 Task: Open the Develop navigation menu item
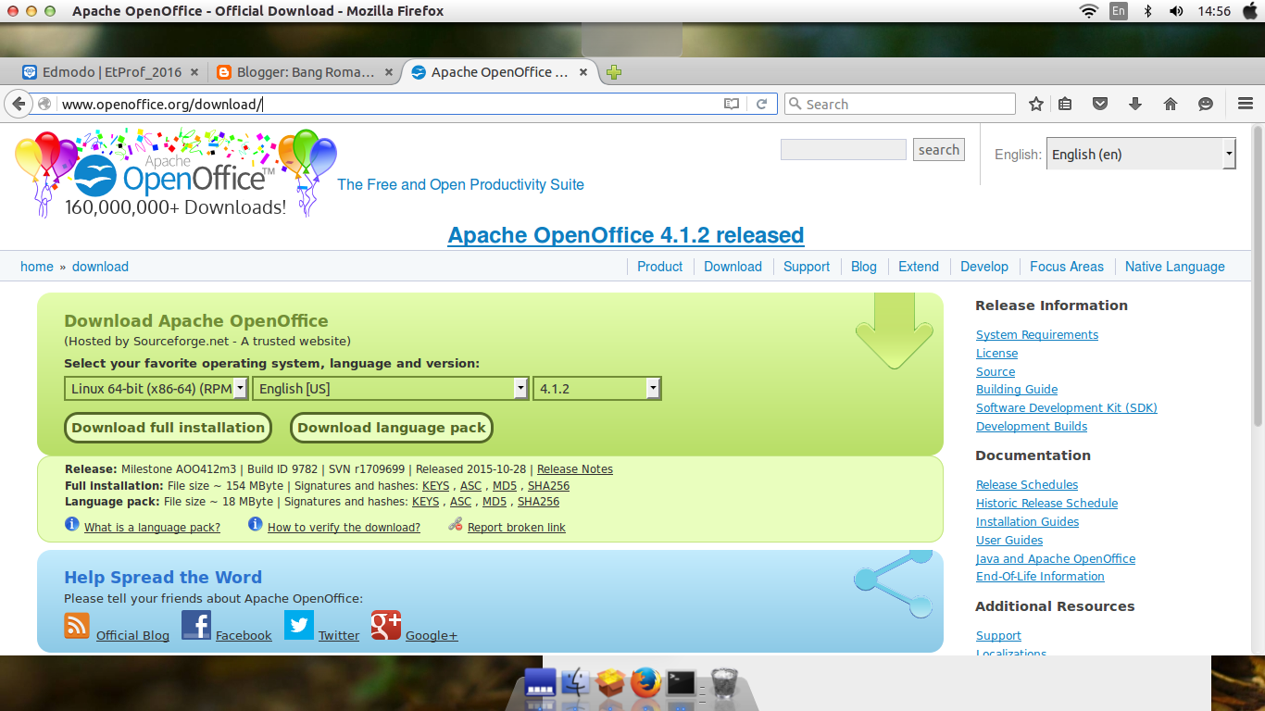[x=984, y=267]
